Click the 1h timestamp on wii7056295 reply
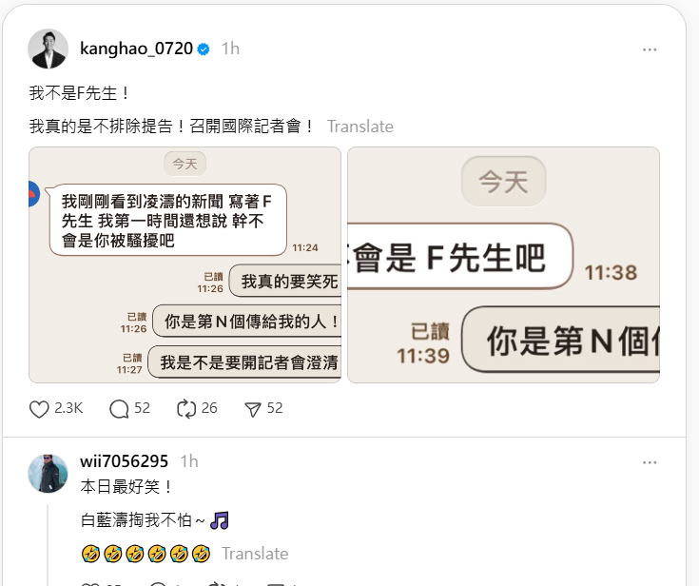The width and height of the screenshot is (699, 586). click(189, 461)
